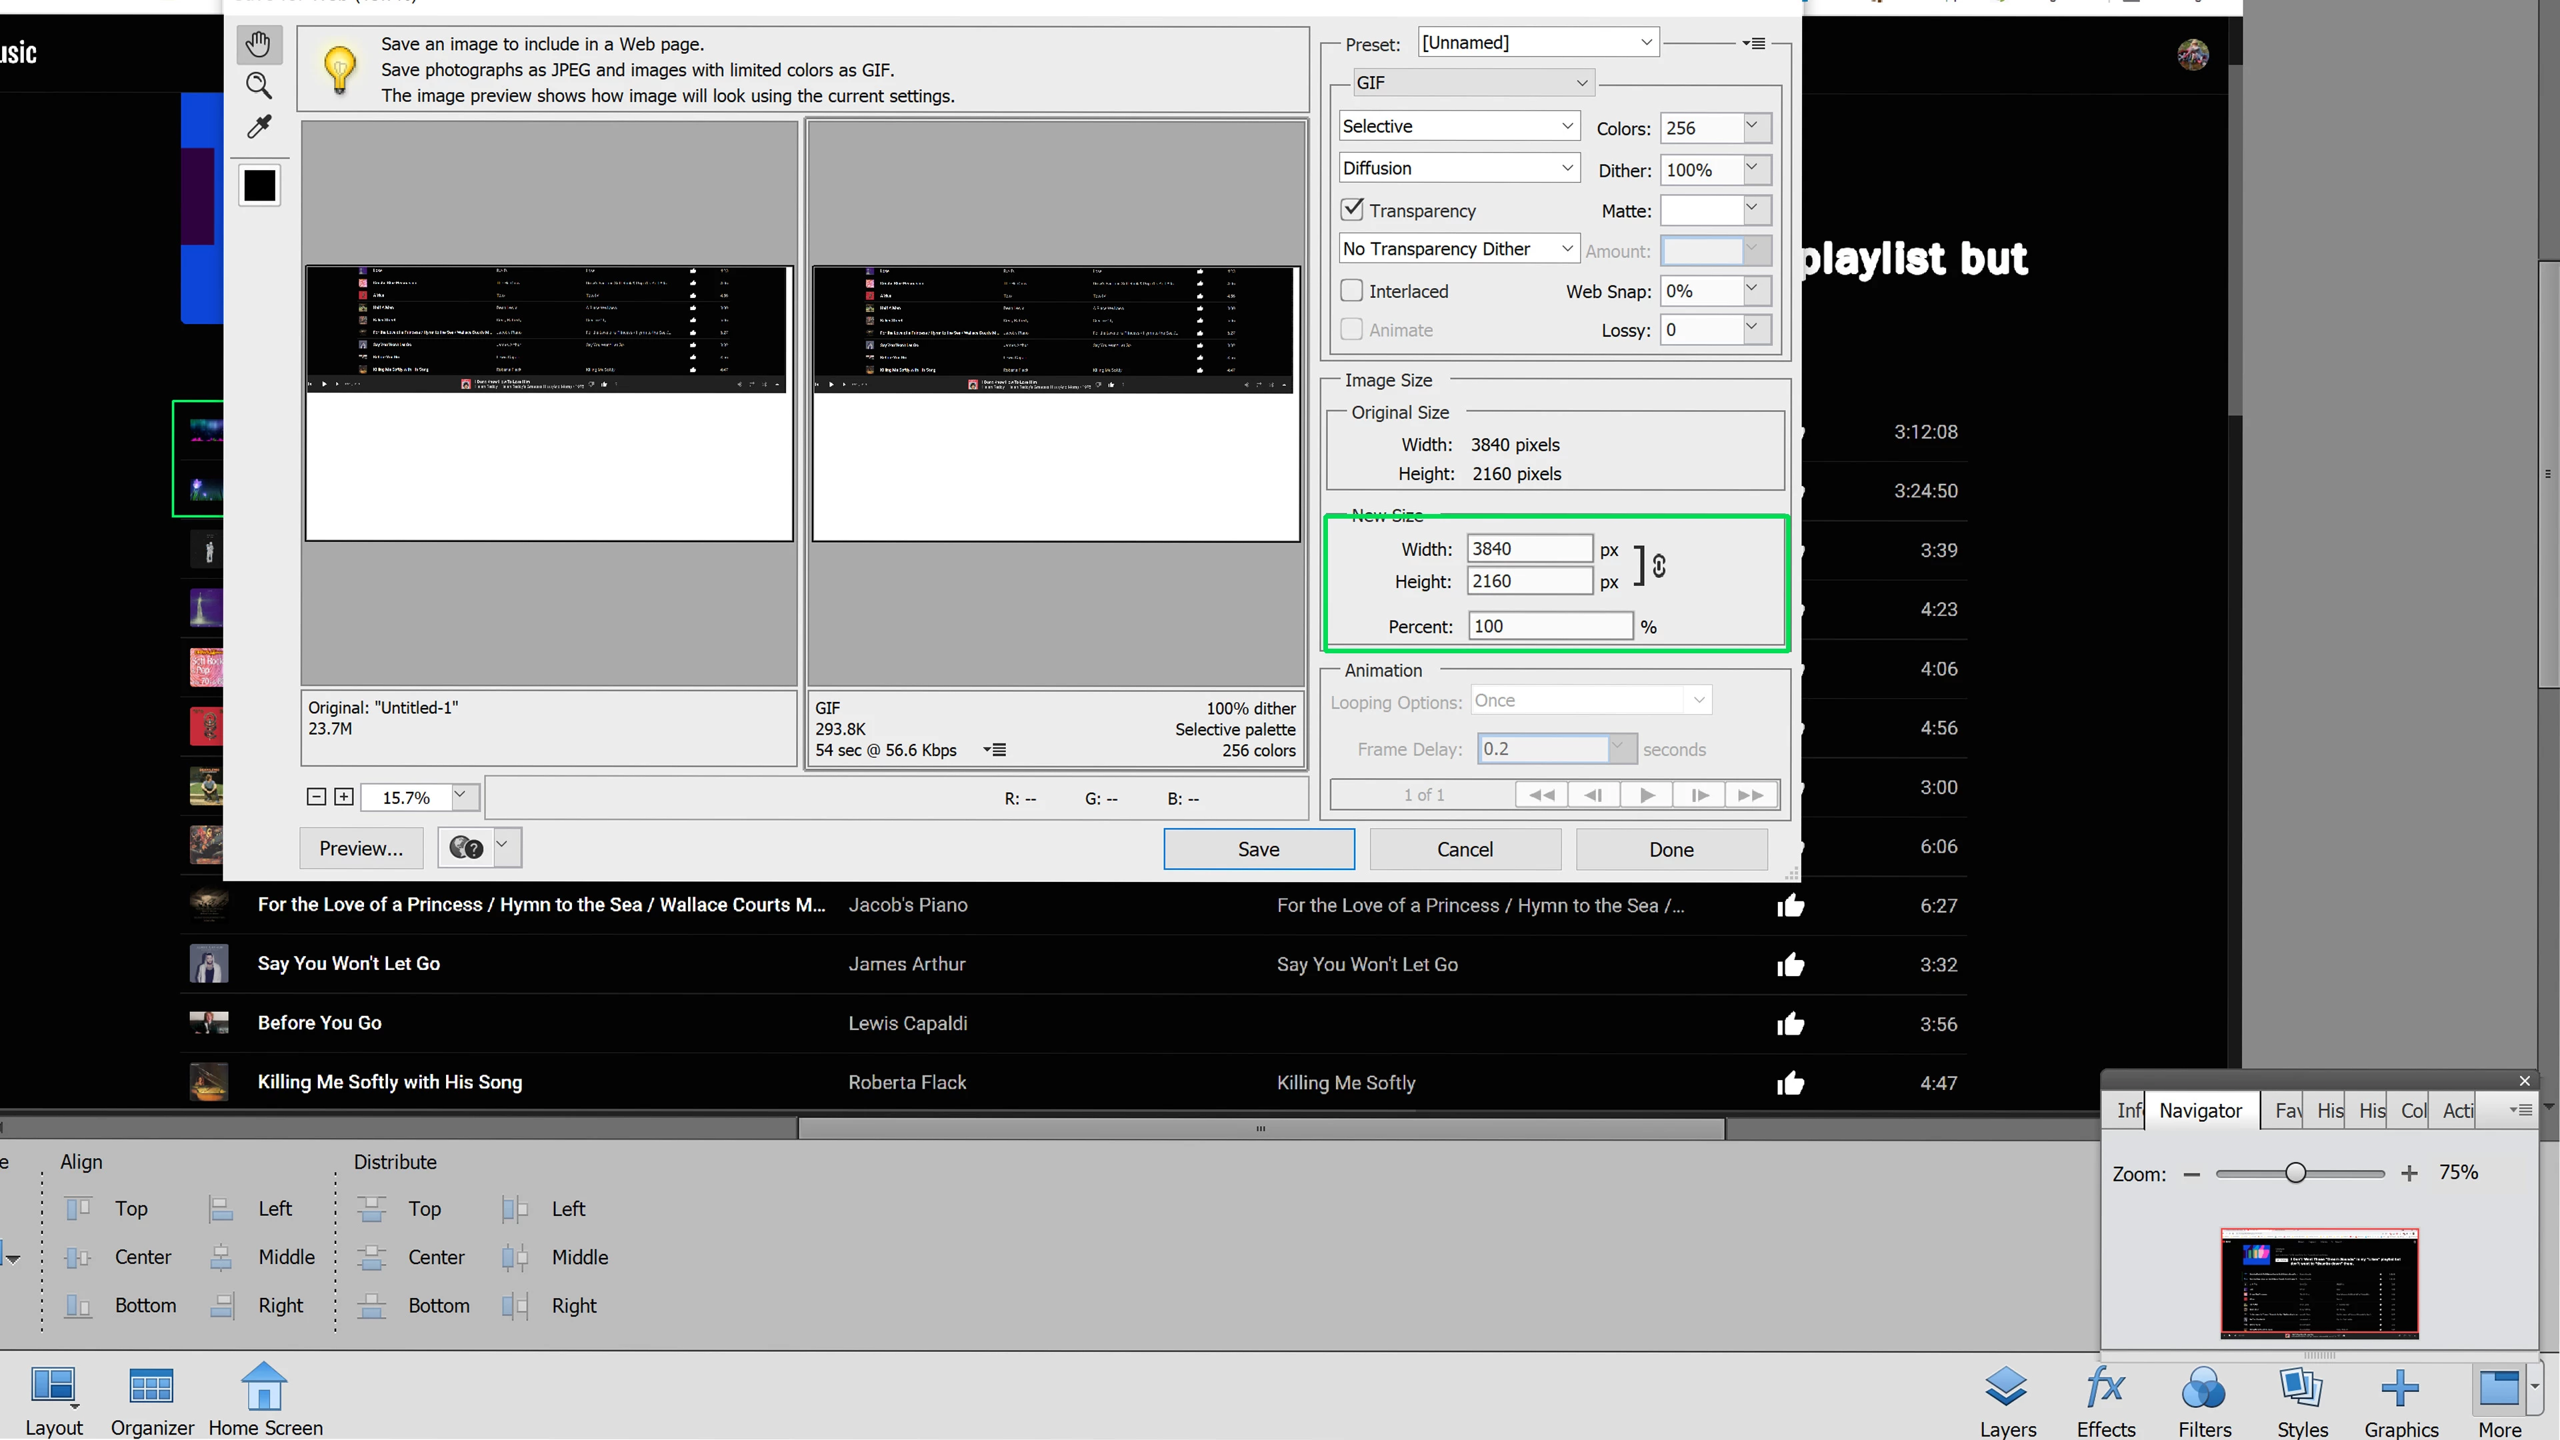Click the black eyedropper color swatch

[259, 186]
